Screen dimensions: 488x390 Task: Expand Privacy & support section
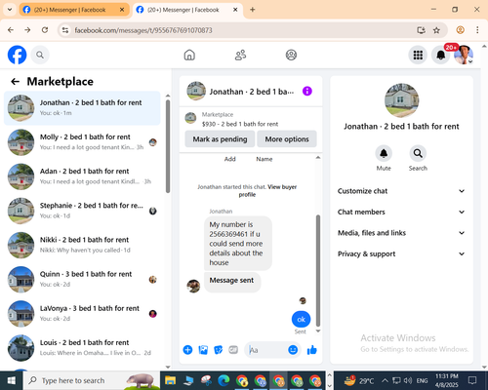tap(401, 253)
